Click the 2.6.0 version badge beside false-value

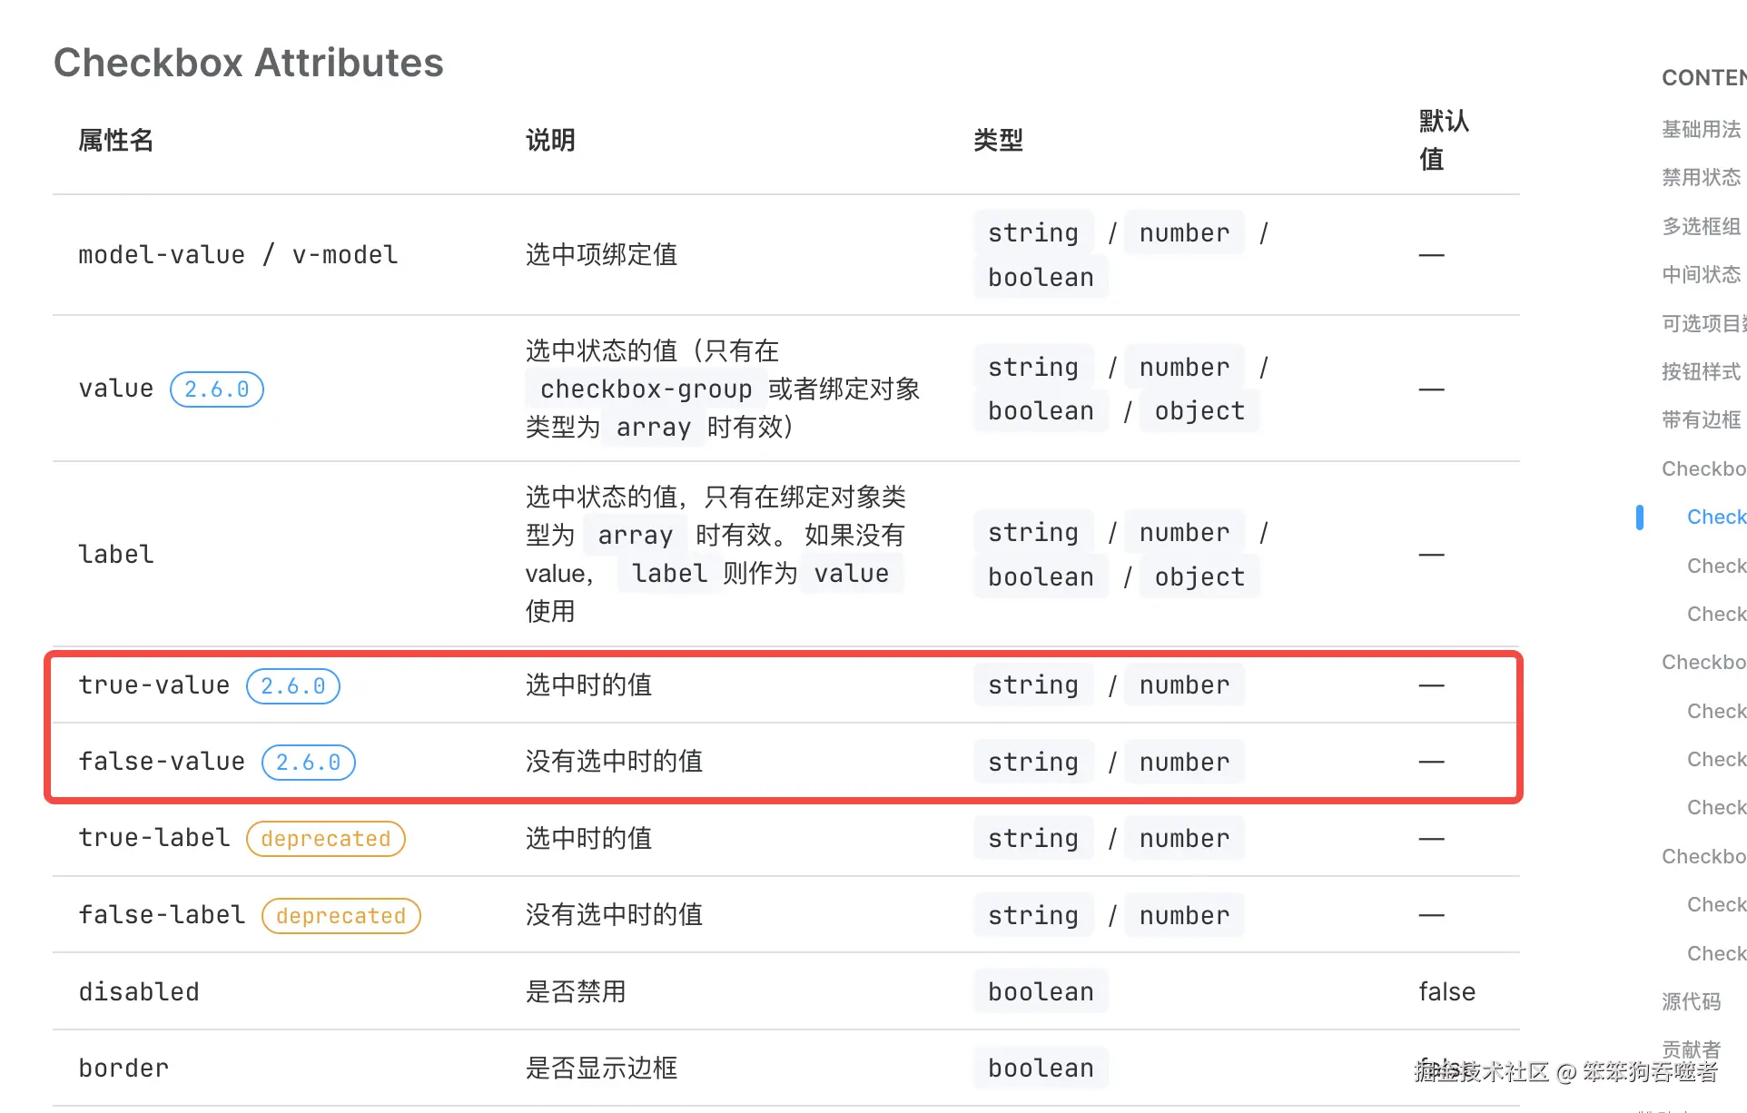(x=308, y=762)
